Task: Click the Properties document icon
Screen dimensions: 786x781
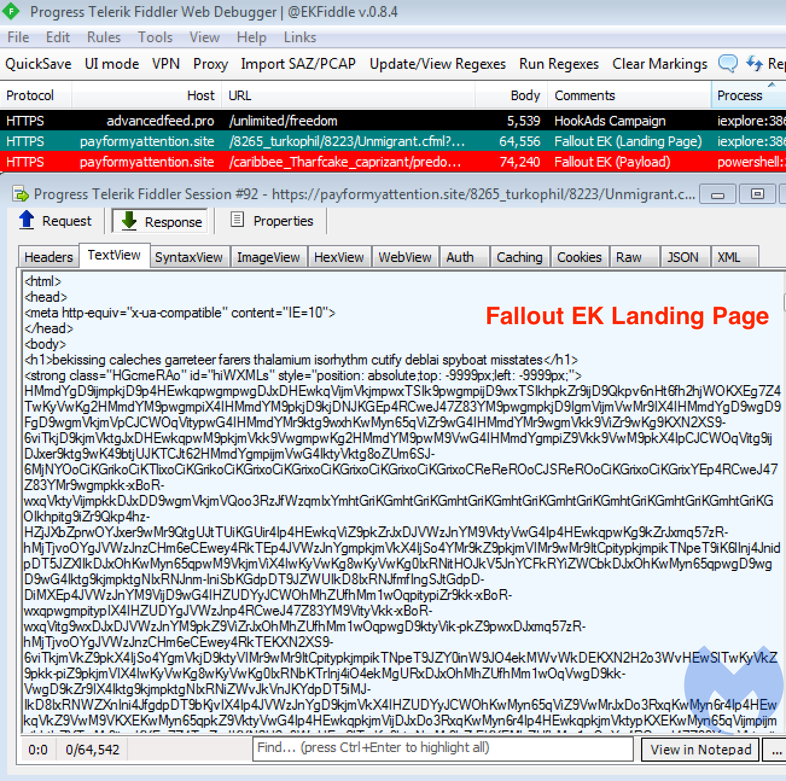Action: pyautogui.click(x=238, y=220)
